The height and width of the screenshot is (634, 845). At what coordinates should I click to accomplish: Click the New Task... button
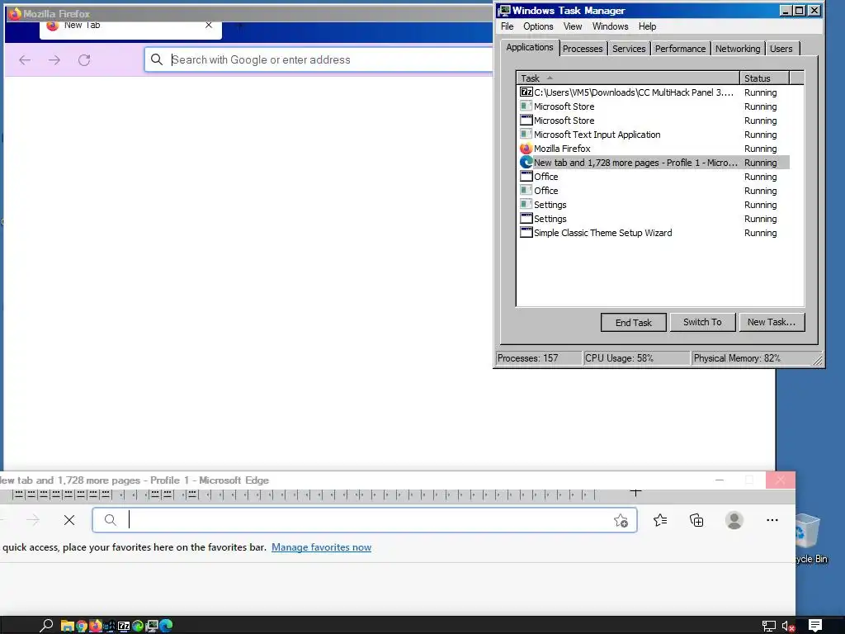[772, 322]
